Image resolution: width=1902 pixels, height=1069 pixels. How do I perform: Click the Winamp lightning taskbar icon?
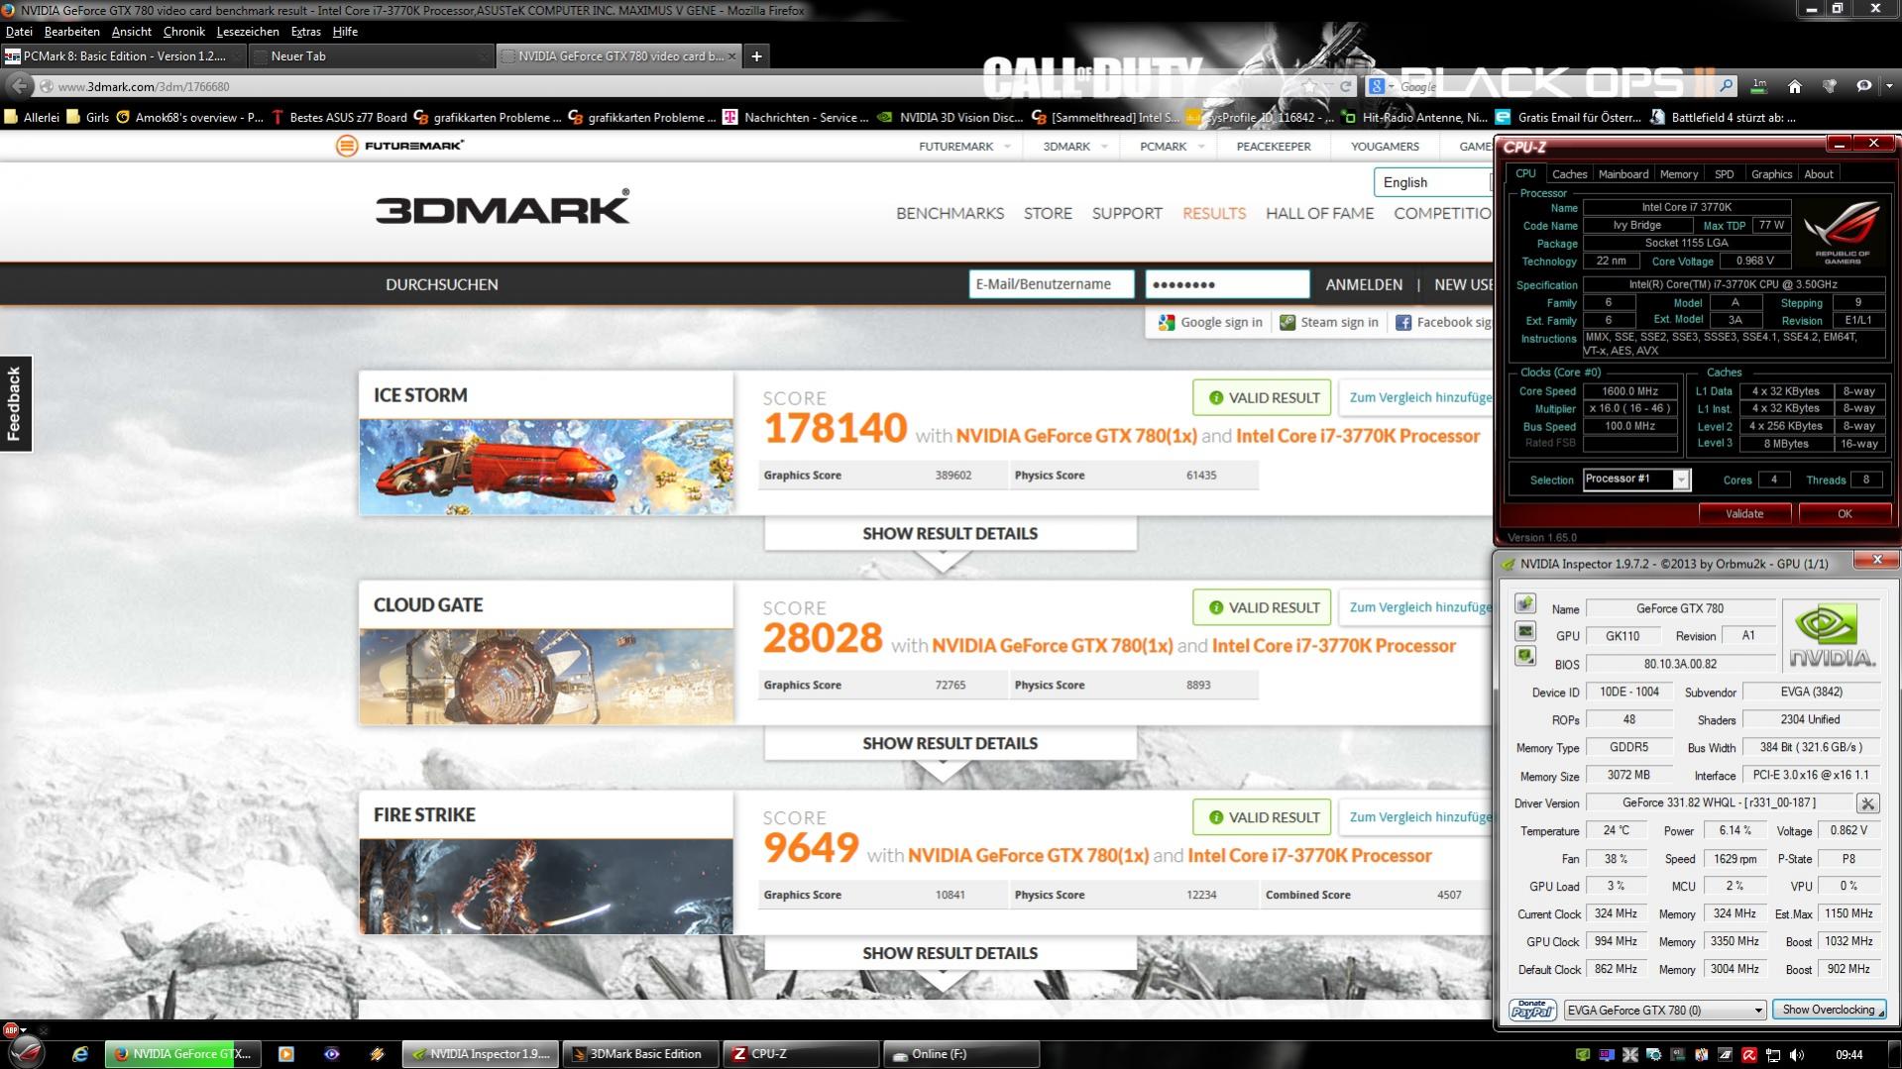[x=377, y=1054]
